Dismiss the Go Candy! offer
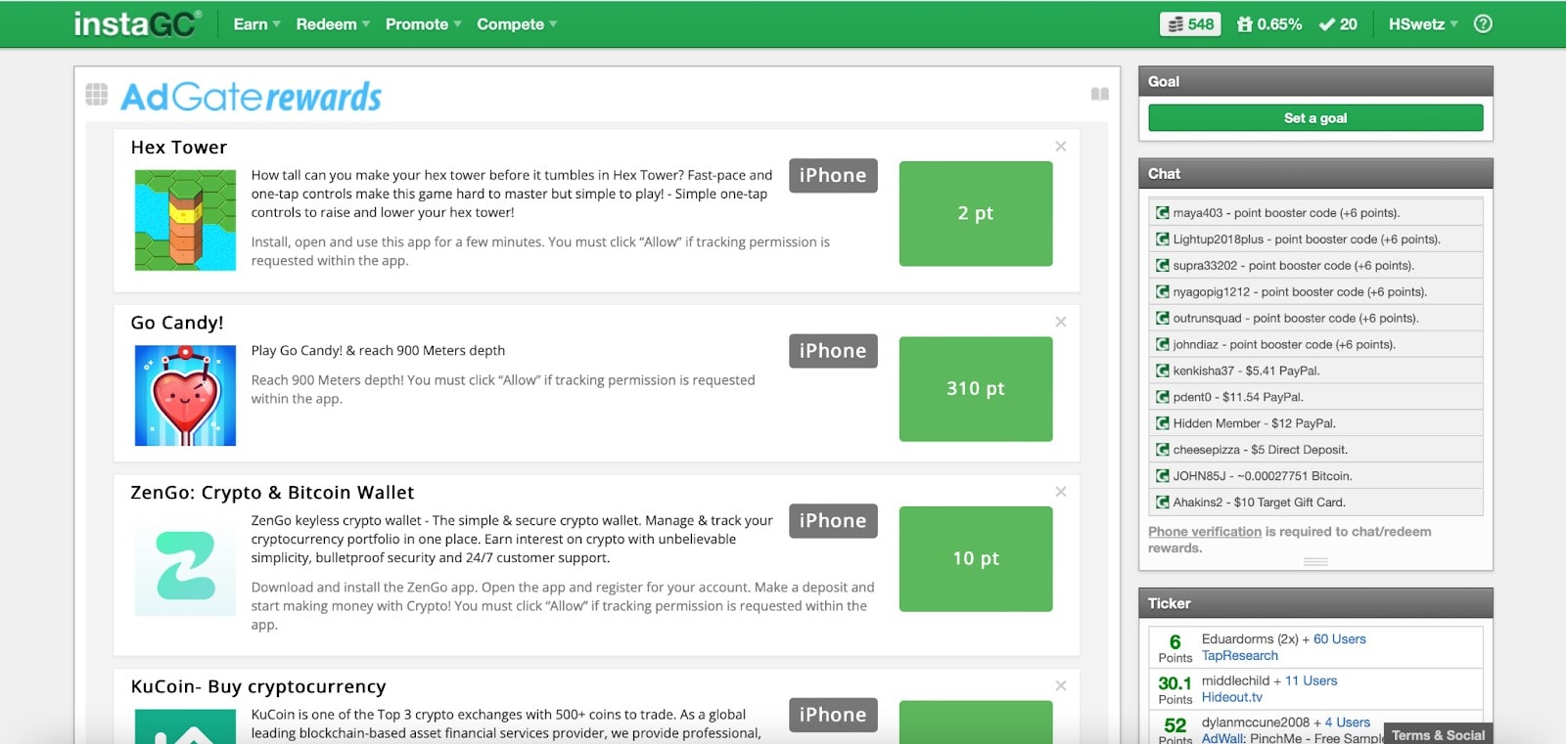The image size is (1566, 744). pyautogui.click(x=1061, y=322)
